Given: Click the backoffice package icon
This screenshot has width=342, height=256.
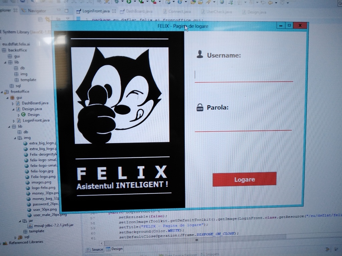Looking at the screenshot, I should (4, 50).
